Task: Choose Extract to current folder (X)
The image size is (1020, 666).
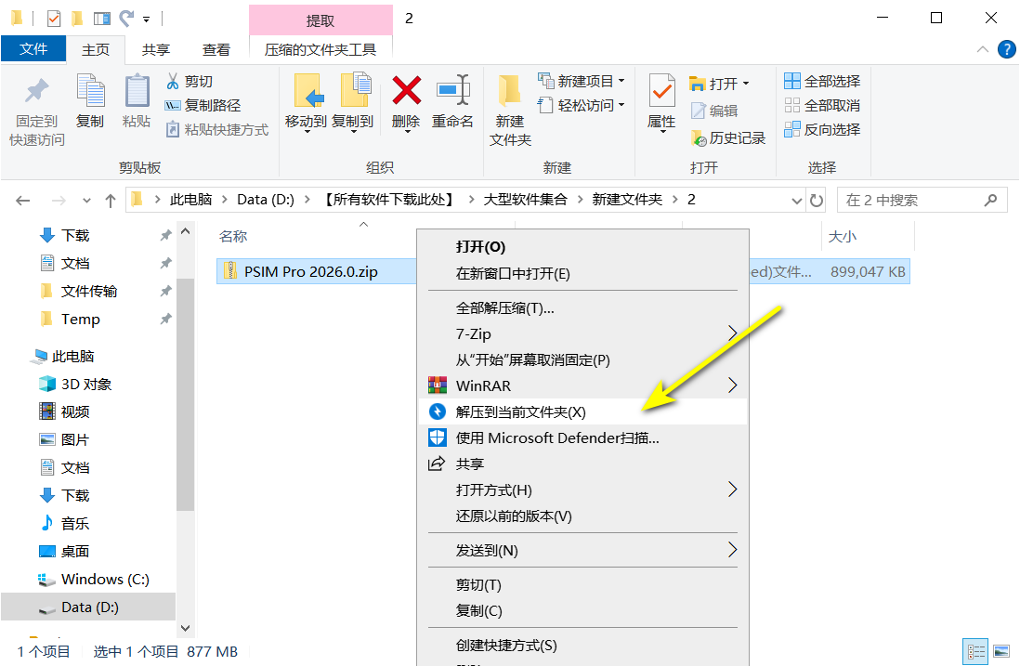Action: pos(582,411)
